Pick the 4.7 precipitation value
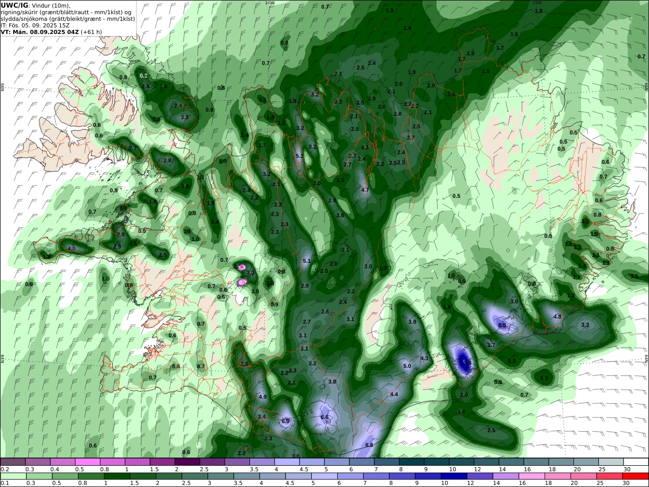The width and height of the screenshot is (649, 487). (365, 190)
